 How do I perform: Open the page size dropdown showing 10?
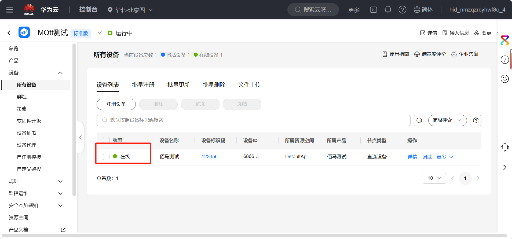point(434,178)
